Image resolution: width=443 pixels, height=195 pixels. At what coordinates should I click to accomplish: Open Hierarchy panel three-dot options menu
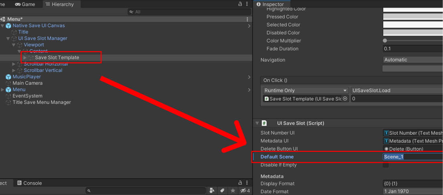(247, 4)
